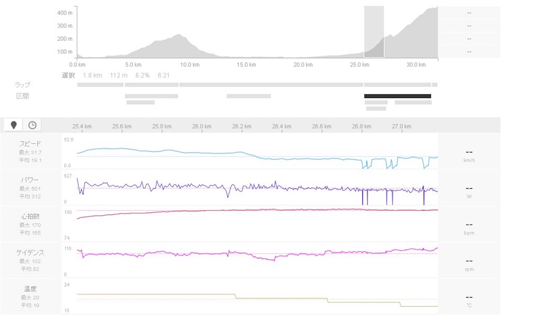Screen dimensions: 537x316
Task: Click the 6.2% gradient value
Action: [x=143, y=75]
